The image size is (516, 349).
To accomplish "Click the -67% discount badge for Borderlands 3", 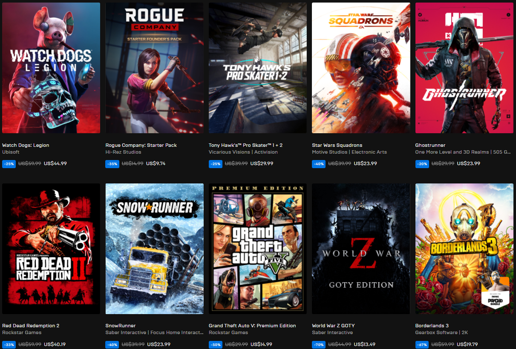I will coord(422,344).
